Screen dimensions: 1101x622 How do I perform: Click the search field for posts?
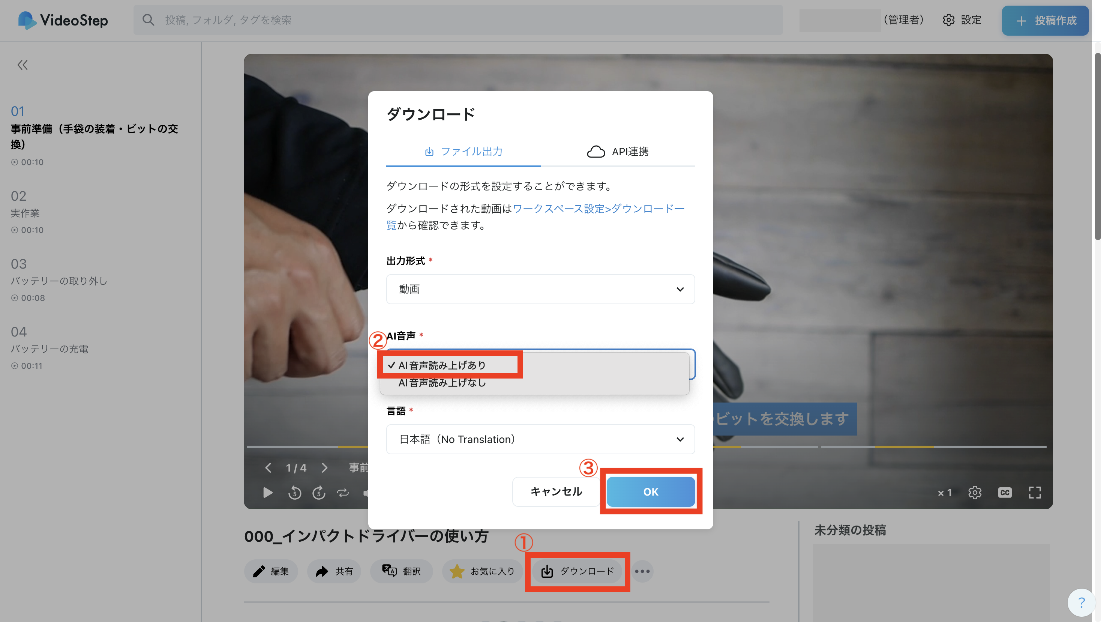coord(457,20)
